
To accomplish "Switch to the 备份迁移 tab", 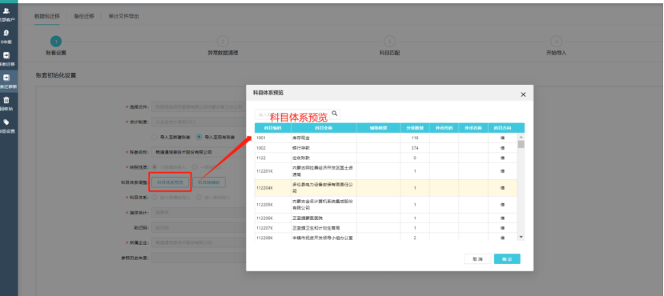I will [x=83, y=16].
